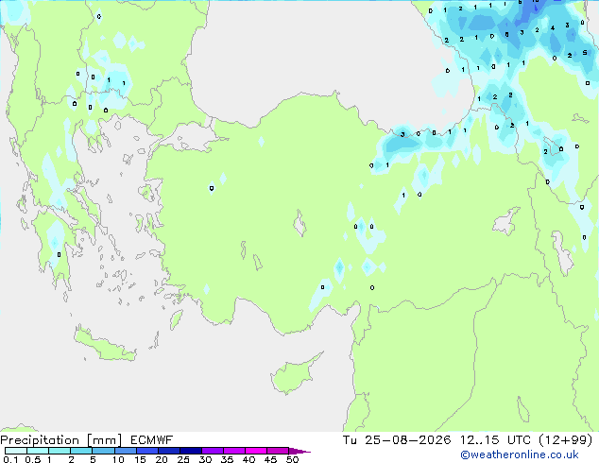Image resolution: width=599 pixels, height=463 pixels.
Task: Select the 30–35 mm purple legend swatch
Action: tap(213, 451)
